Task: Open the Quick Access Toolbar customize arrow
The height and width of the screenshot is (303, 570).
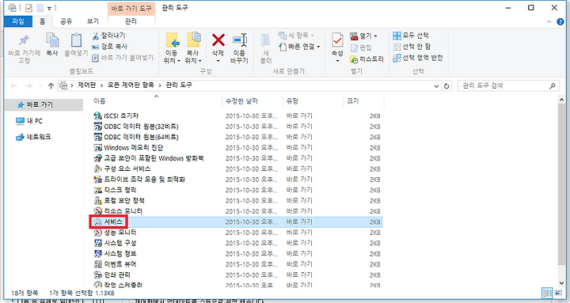Action: (x=49, y=8)
